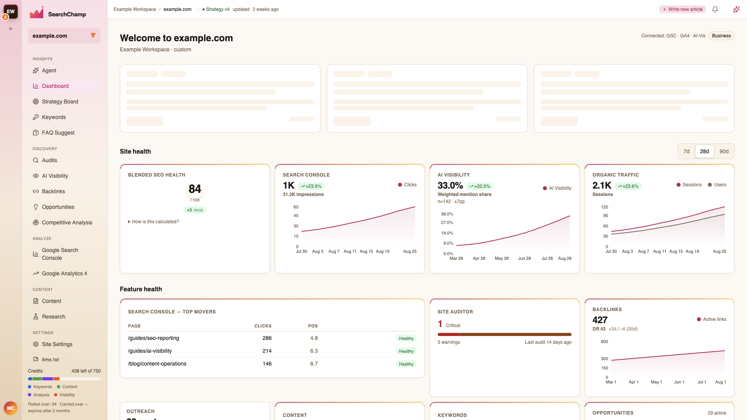Image resolution: width=747 pixels, height=420 pixels.
Task: Toggle Sessions legend in Organic Traffic
Action: 689,185
